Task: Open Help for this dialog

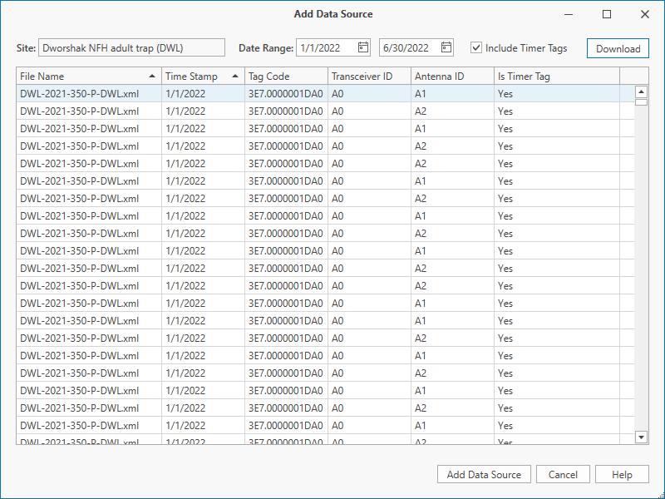Action: pos(622,474)
